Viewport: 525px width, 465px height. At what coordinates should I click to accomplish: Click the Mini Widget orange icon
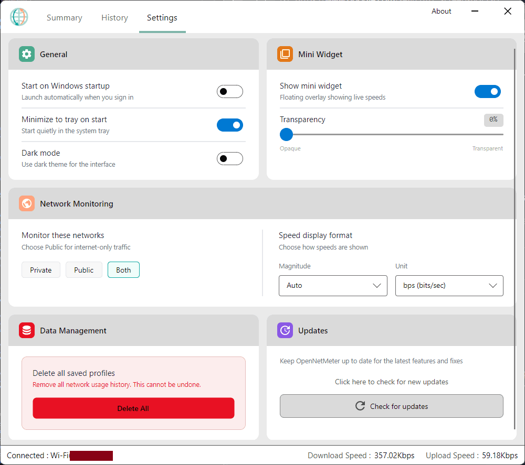[x=285, y=54]
